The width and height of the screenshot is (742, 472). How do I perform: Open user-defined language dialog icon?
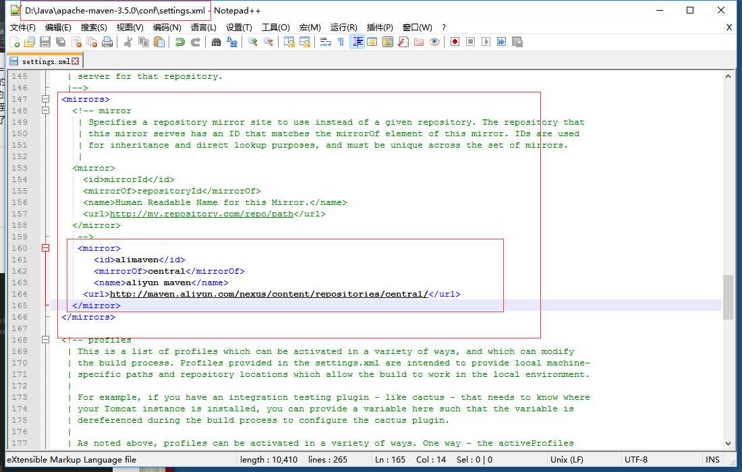pyautogui.click(x=372, y=42)
